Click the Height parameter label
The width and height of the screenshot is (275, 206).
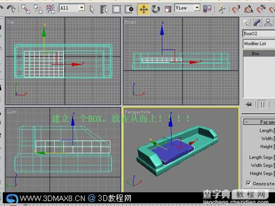click(267, 146)
